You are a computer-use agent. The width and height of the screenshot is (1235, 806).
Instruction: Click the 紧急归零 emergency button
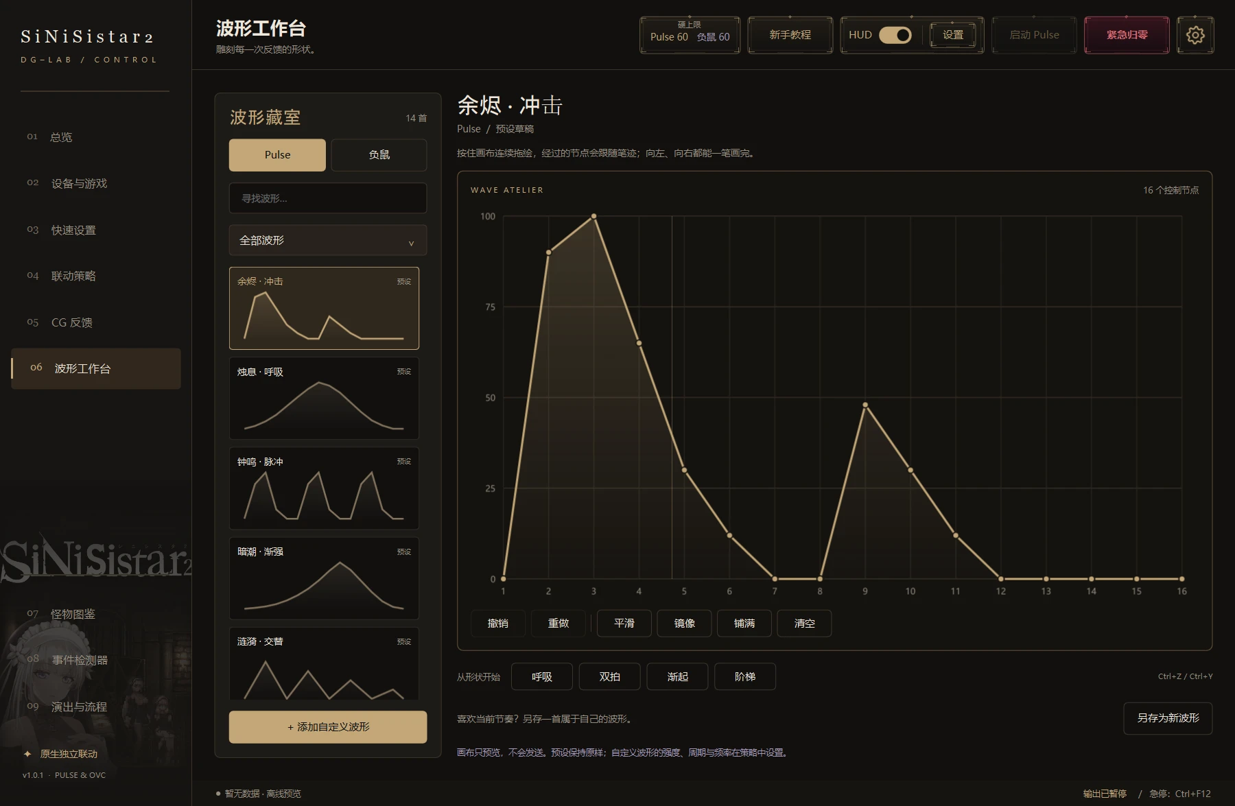1127,35
